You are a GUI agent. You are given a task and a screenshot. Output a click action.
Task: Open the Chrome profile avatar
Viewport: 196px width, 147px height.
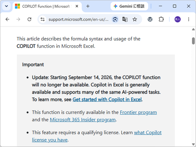pos(177,19)
